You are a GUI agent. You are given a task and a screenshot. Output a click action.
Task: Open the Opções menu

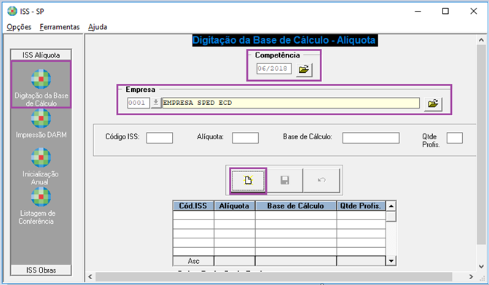click(x=19, y=27)
